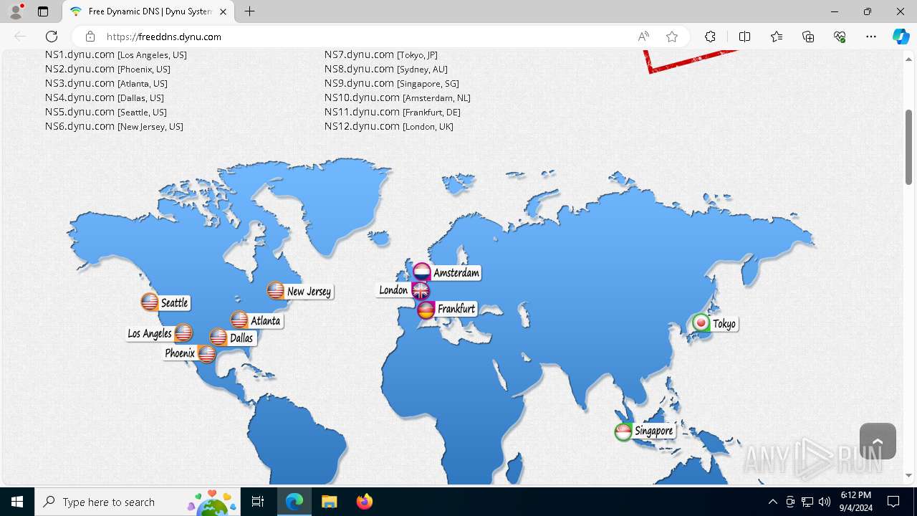Image resolution: width=917 pixels, height=516 pixels.
Task: Open Read aloud in address bar
Action: (643, 37)
